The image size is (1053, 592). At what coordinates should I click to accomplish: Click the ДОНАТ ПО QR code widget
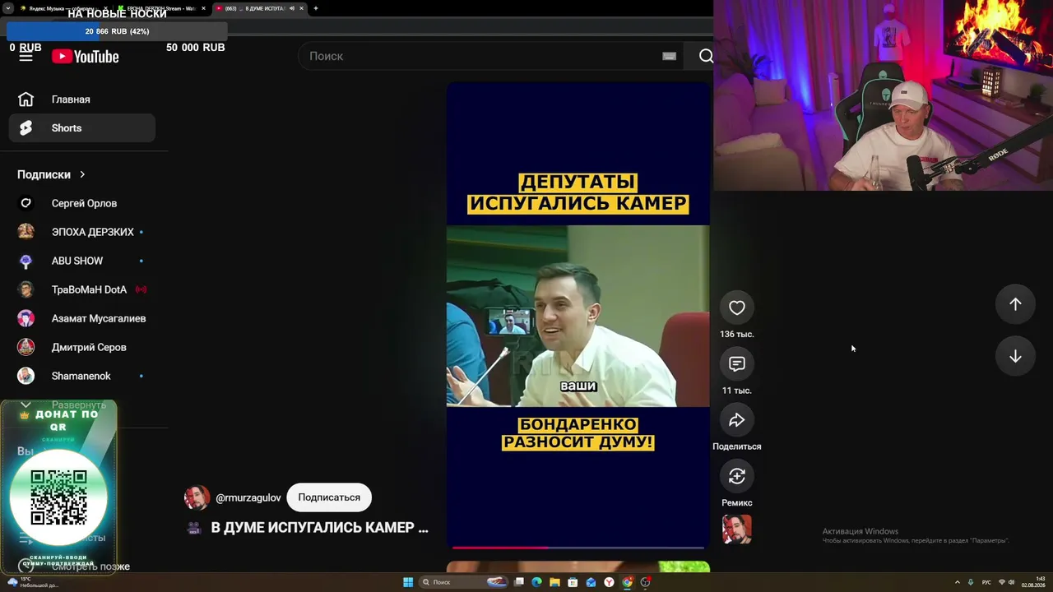(x=58, y=486)
